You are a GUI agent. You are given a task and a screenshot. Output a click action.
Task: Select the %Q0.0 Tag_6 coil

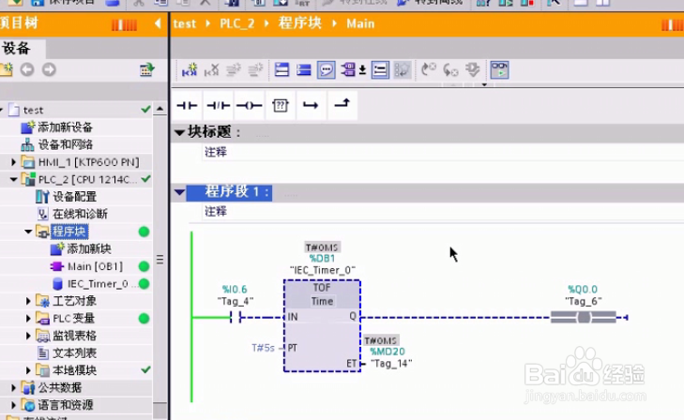tap(584, 318)
